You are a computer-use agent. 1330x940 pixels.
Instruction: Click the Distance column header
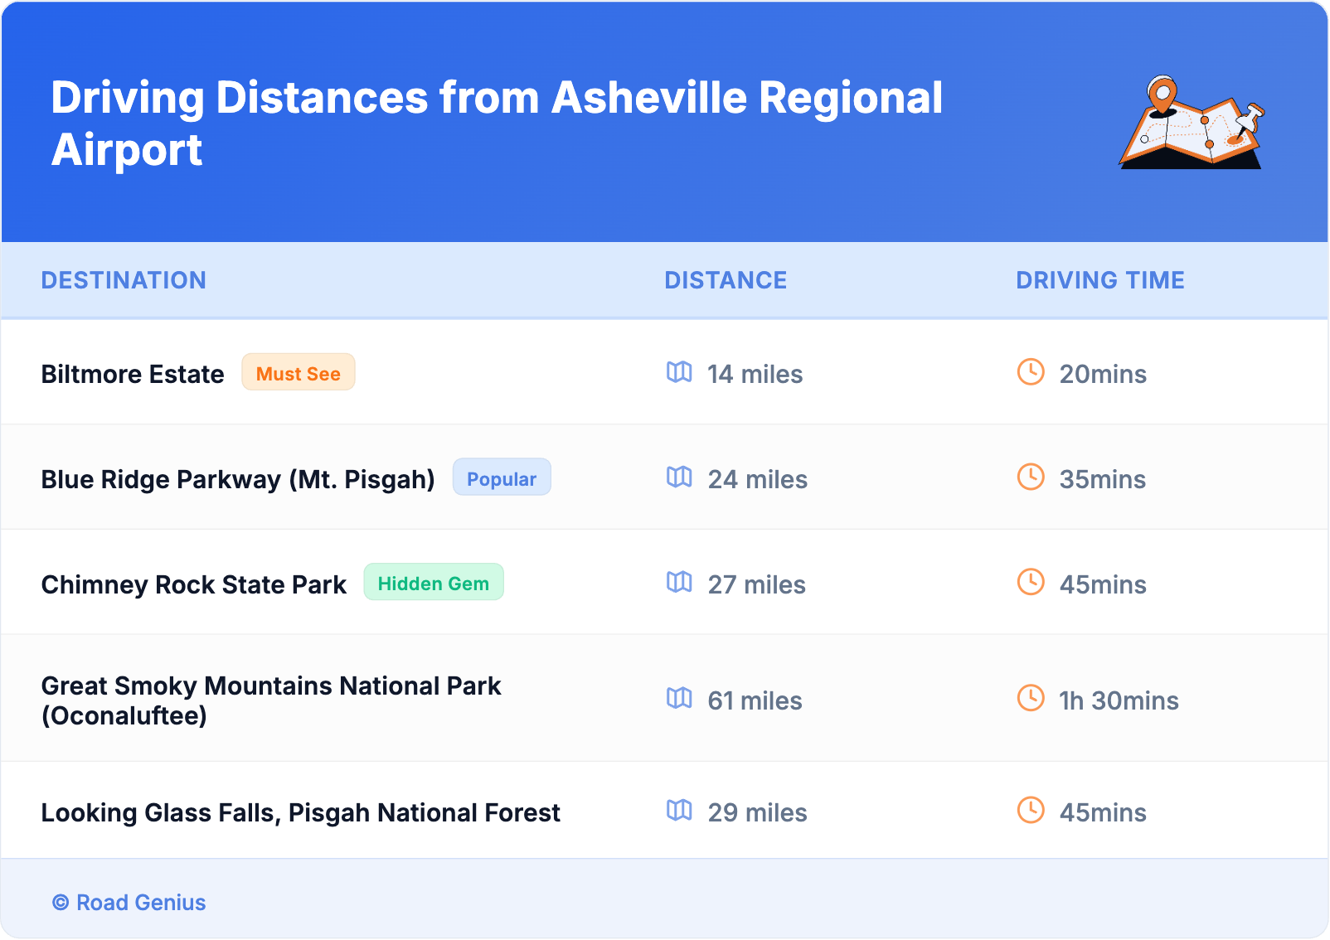(726, 280)
